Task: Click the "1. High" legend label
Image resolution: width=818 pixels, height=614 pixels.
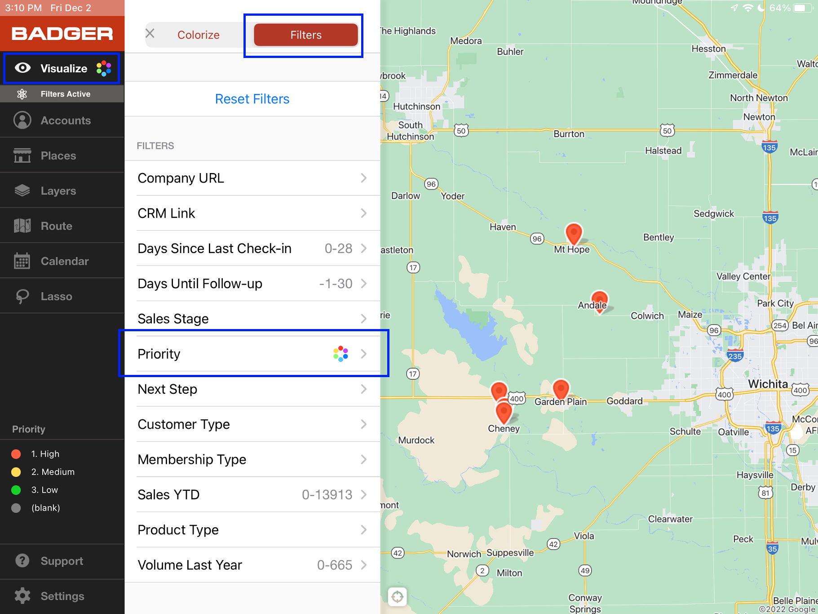Action: tap(45, 454)
